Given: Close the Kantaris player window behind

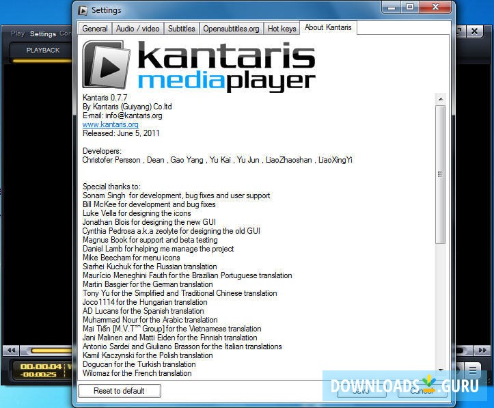Looking at the screenshot, I should (474, 31).
